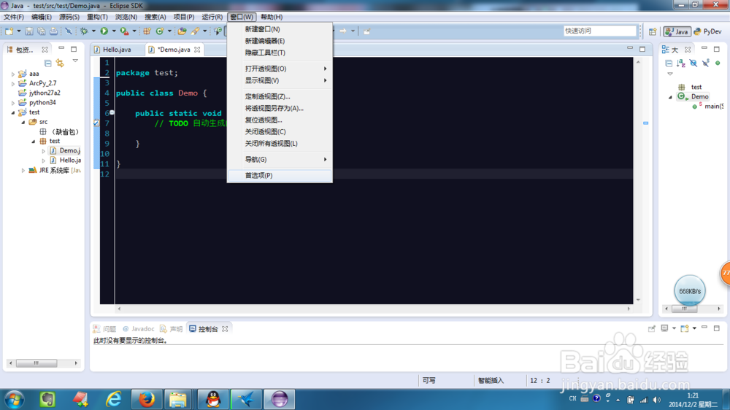
Task: Click the Search flashlight toolbar icon
Action: tap(195, 31)
